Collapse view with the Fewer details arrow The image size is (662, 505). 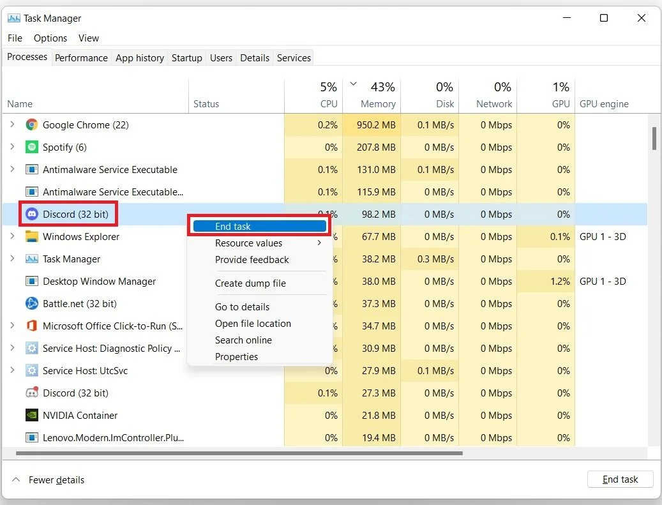(x=16, y=479)
